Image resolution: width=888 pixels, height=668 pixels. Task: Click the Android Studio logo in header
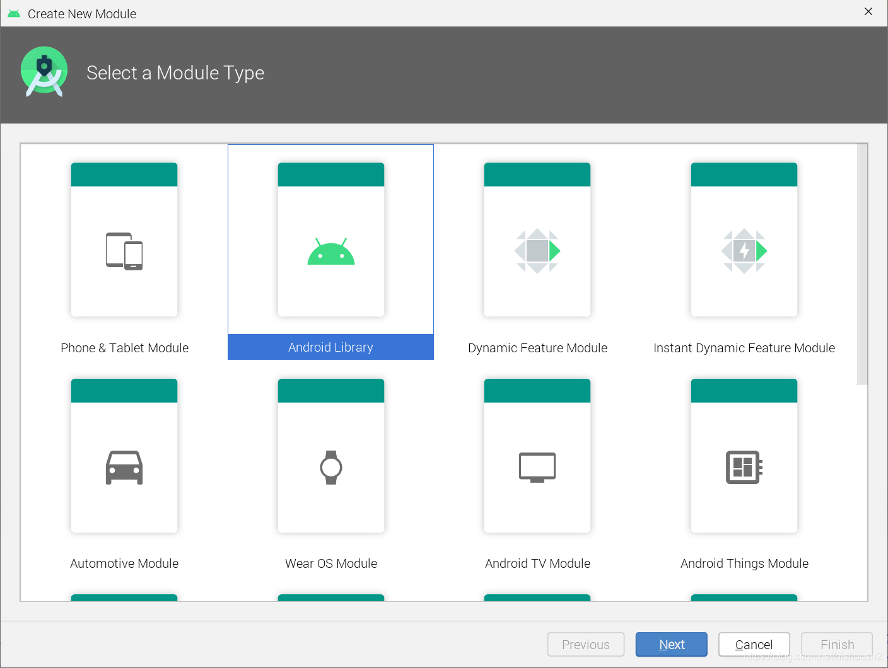point(44,71)
